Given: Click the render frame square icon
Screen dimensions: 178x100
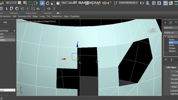Looking at the screenshot, I should click(43, 9).
